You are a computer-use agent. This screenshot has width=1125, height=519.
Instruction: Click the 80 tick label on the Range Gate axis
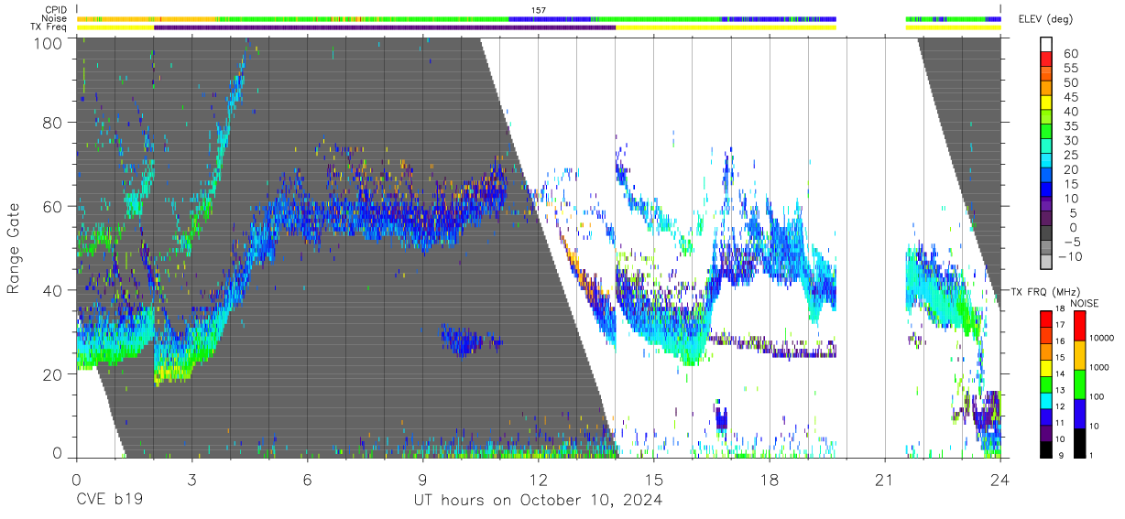click(53, 122)
